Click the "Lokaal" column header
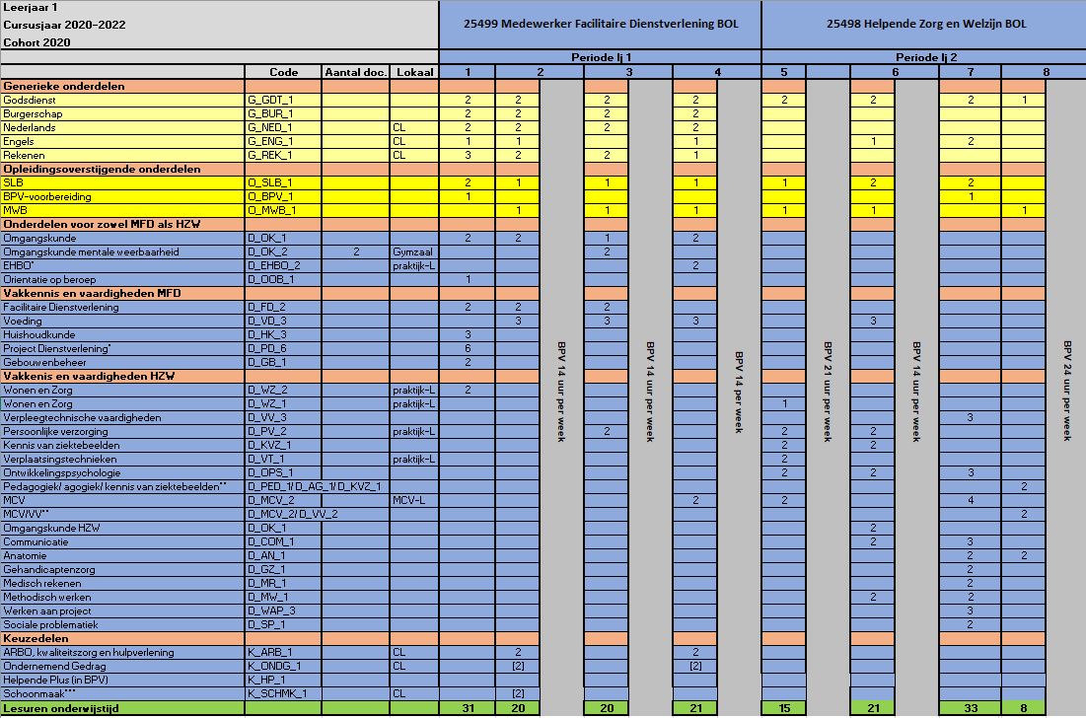 [x=415, y=72]
